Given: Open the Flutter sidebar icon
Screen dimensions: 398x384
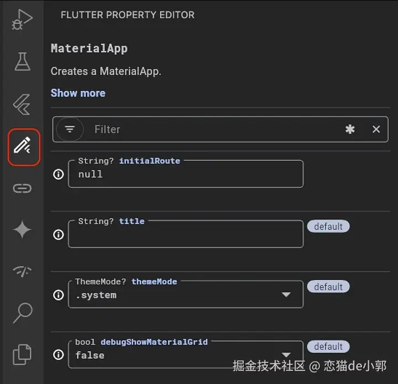Looking at the screenshot, I should [22, 104].
